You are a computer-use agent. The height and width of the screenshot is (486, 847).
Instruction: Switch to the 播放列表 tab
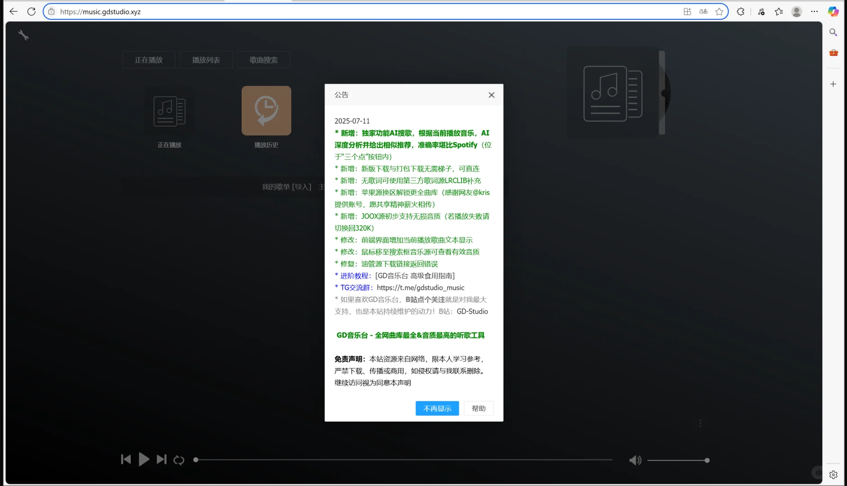click(x=206, y=59)
